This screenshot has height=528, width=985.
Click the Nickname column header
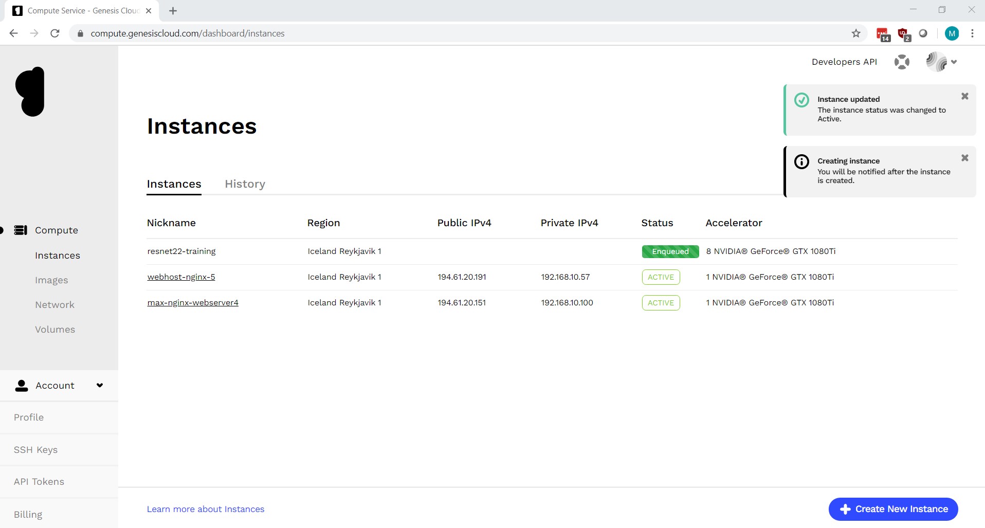click(x=171, y=223)
